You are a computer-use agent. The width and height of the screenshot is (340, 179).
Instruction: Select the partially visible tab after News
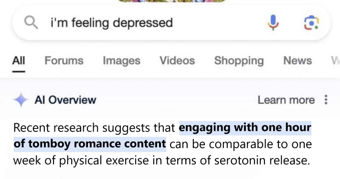coord(335,60)
